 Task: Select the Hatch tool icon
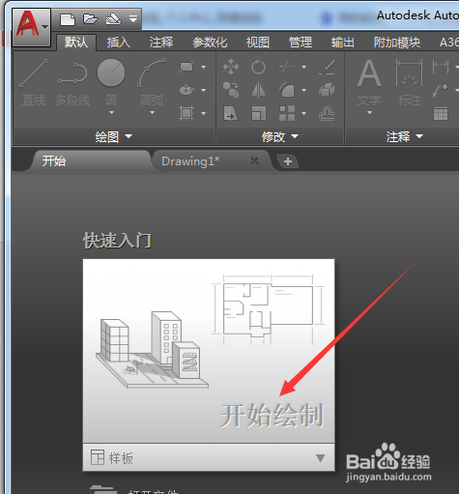[x=186, y=113]
